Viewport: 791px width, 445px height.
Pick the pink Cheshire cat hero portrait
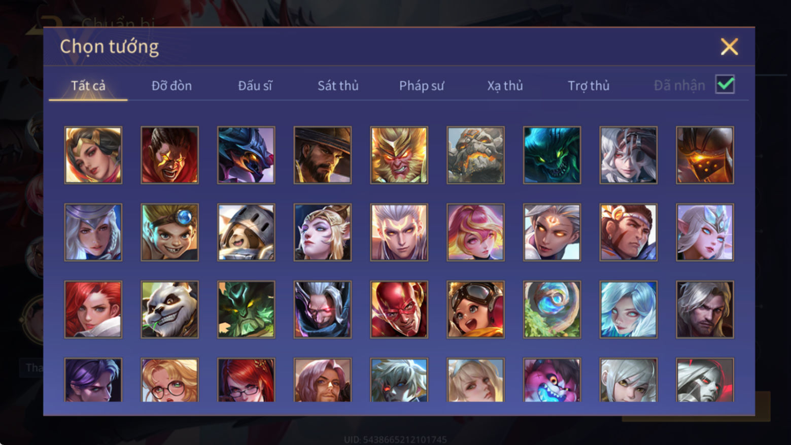point(552,380)
